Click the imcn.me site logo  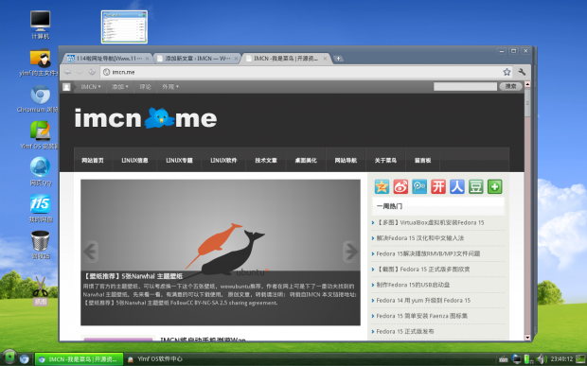pyautogui.click(x=146, y=118)
